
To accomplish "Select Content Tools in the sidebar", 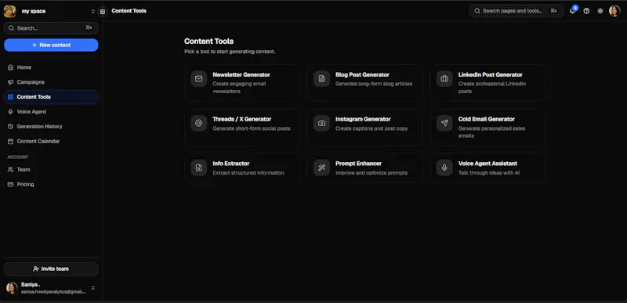I will 51,97.
